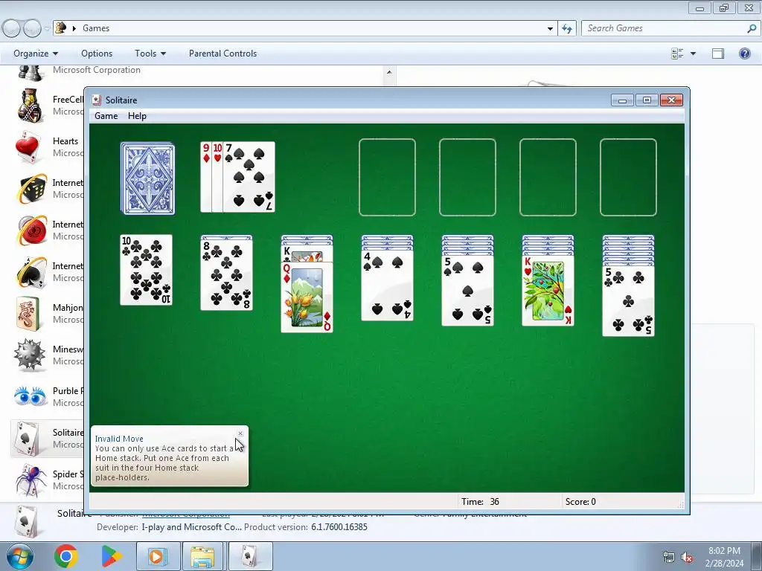Open the Help menu in Solitaire

click(137, 115)
